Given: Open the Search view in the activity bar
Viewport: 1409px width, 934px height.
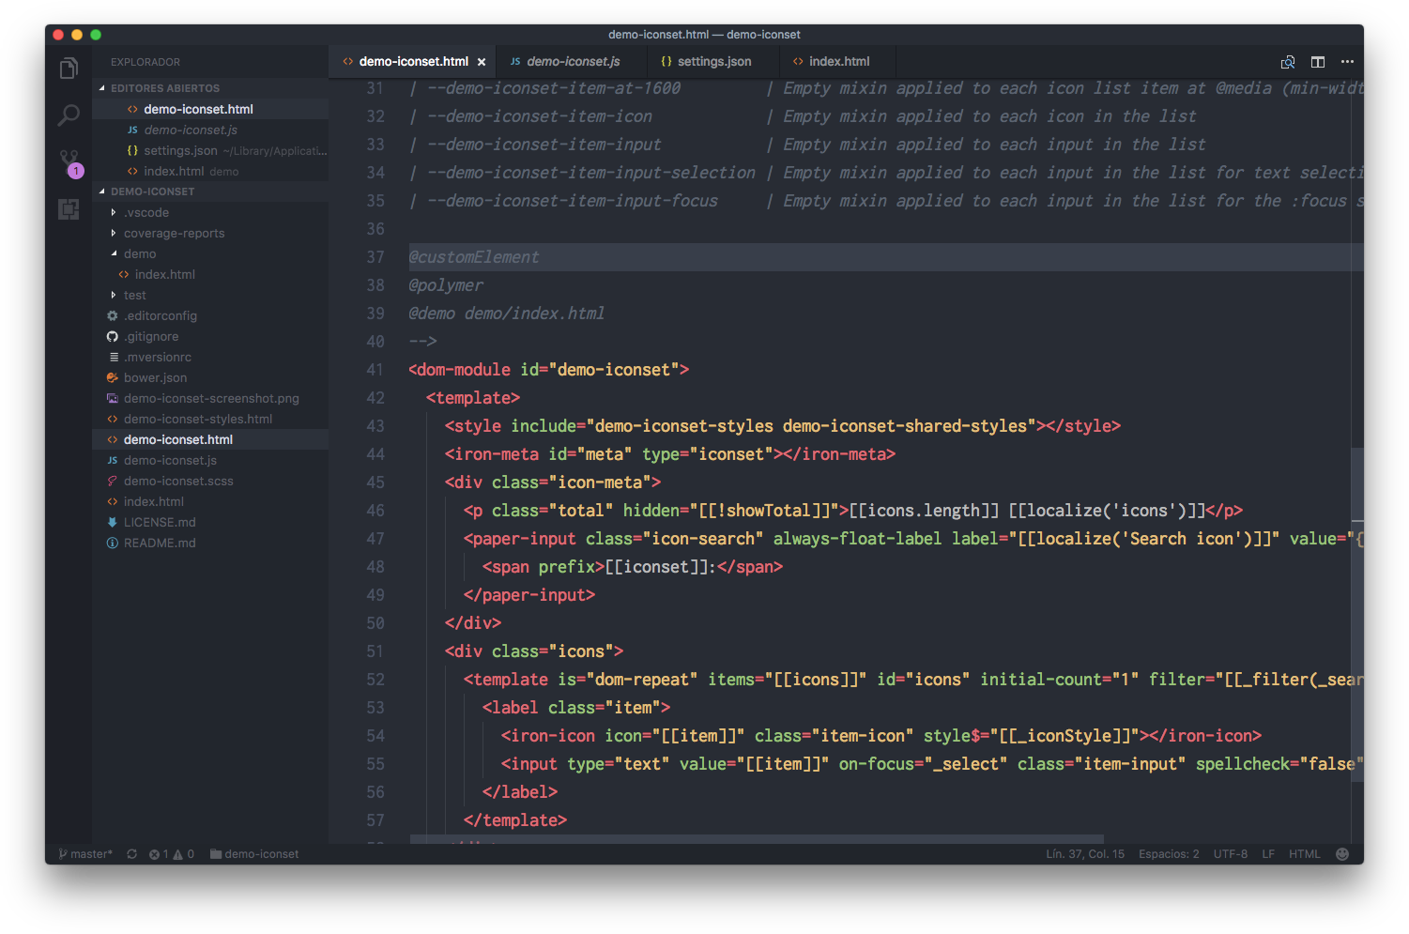Looking at the screenshot, I should (69, 115).
